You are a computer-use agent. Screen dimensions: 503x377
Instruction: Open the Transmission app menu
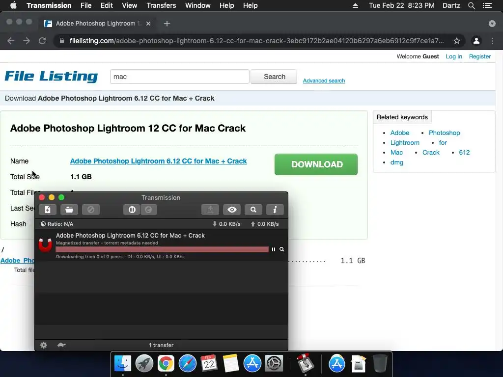click(49, 5)
